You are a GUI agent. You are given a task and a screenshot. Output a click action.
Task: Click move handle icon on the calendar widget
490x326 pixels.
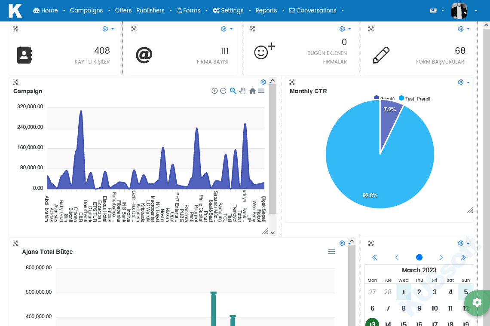tap(371, 243)
